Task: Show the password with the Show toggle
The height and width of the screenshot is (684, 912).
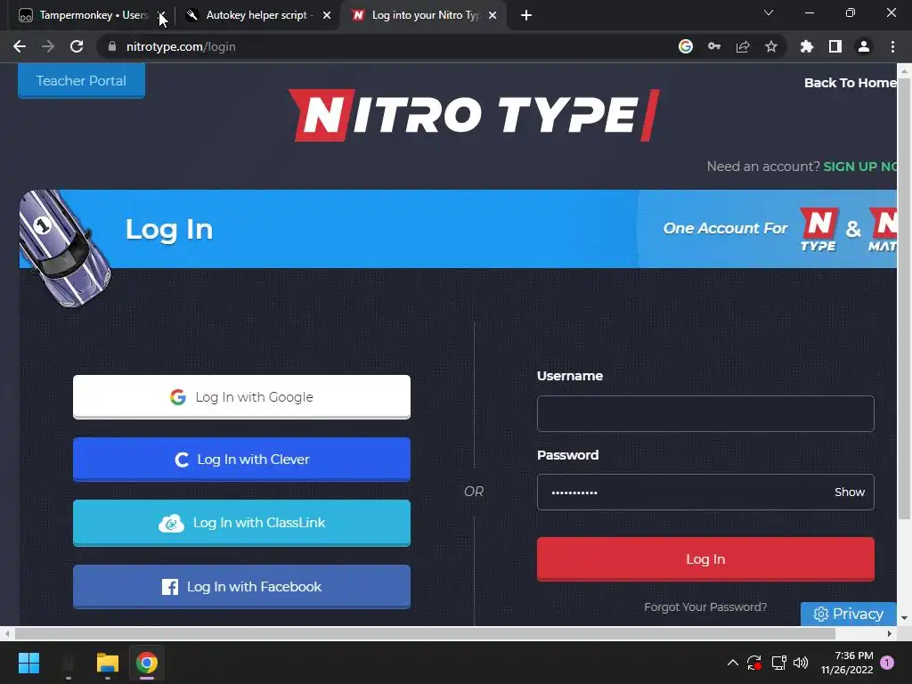Action: click(x=850, y=492)
